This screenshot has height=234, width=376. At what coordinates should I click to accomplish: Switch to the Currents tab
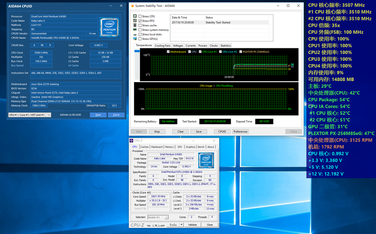click(x=191, y=45)
